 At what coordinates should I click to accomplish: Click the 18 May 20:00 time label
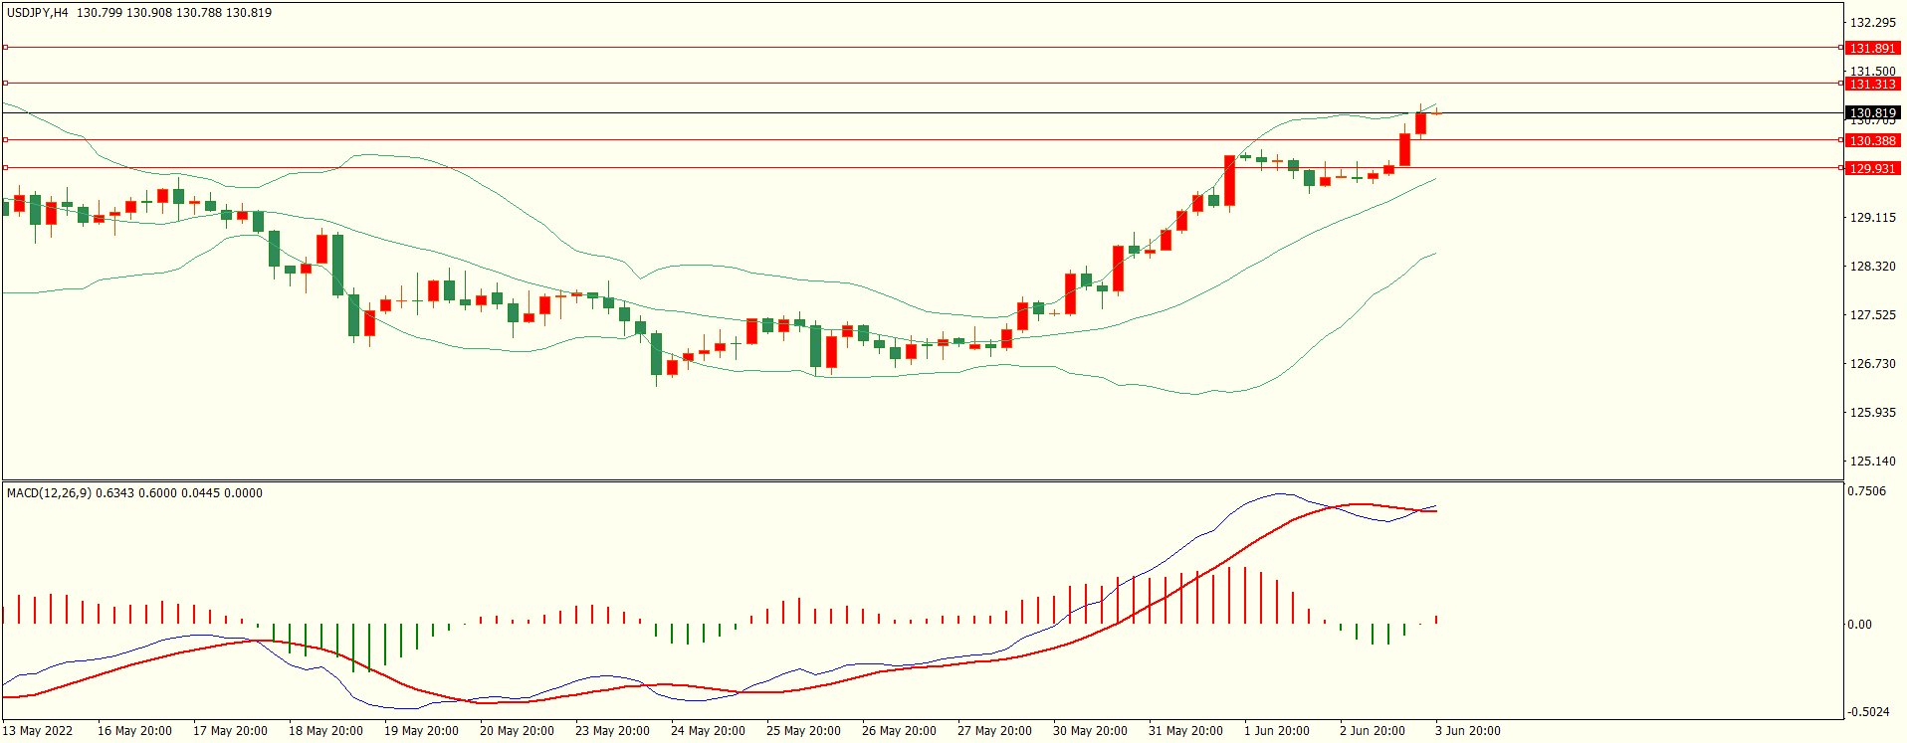click(x=325, y=731)
